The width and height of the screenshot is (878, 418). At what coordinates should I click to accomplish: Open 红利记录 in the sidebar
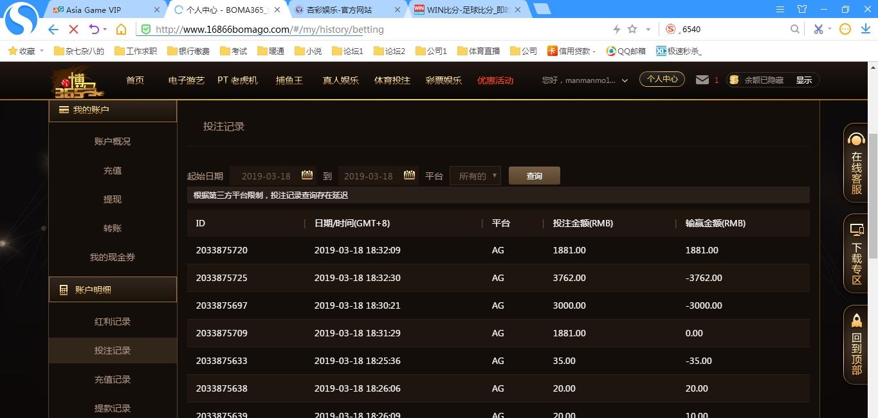pos(113,322)
